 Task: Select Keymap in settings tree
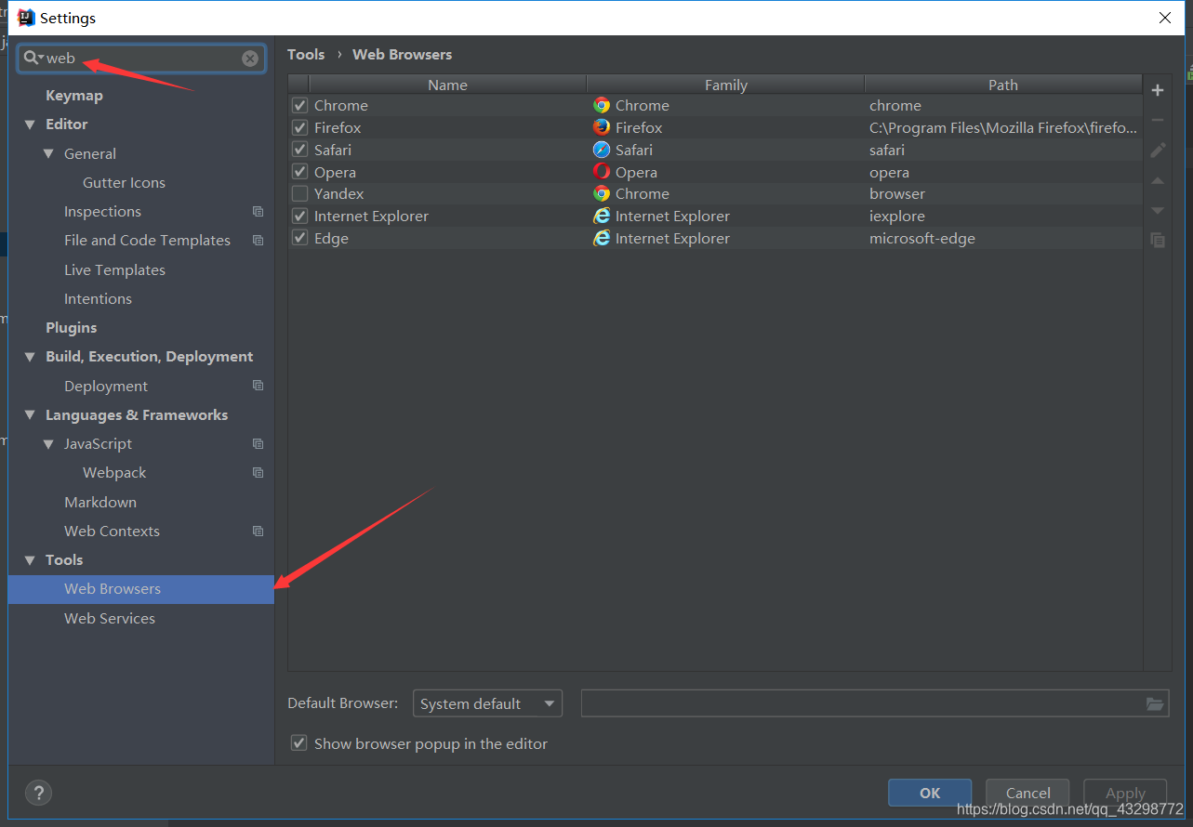(x=74, y=96)
